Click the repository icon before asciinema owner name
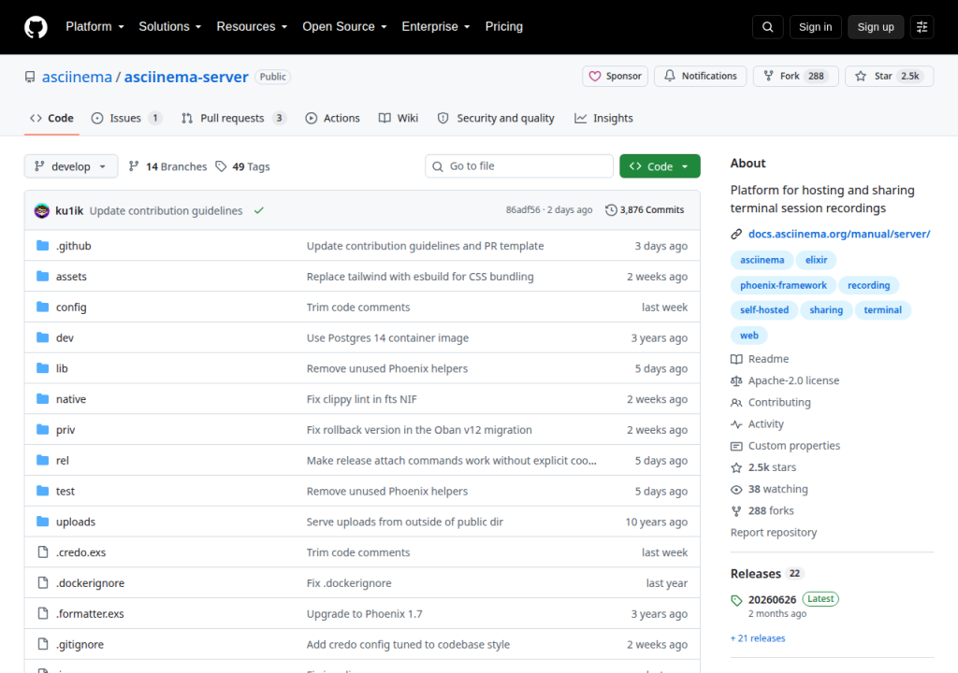 point(30,77)
